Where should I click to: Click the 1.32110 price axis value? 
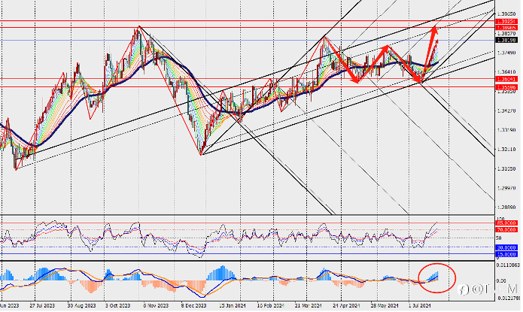[x=506, y=150]
